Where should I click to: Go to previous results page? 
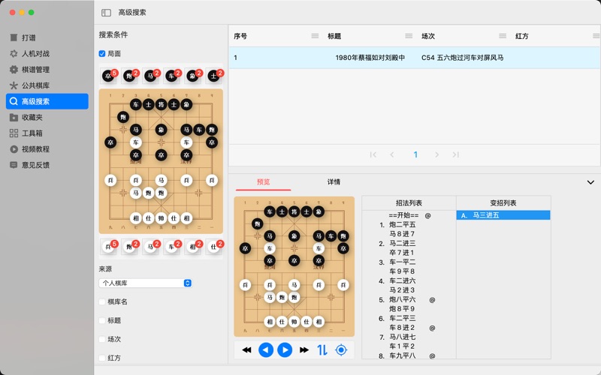pos(391,154)
